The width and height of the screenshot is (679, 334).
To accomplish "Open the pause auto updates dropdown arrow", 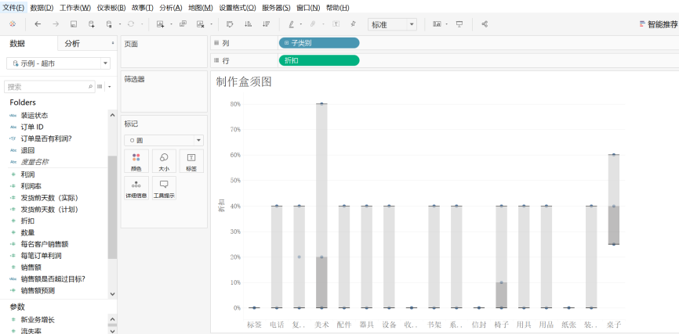I will coord(119,24).
